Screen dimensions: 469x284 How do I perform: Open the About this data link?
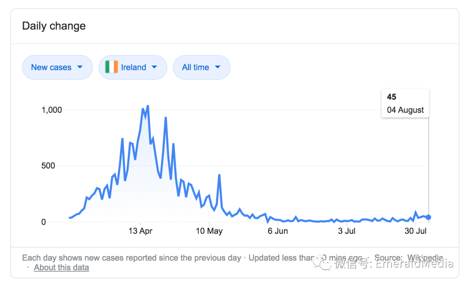point(61,267)
